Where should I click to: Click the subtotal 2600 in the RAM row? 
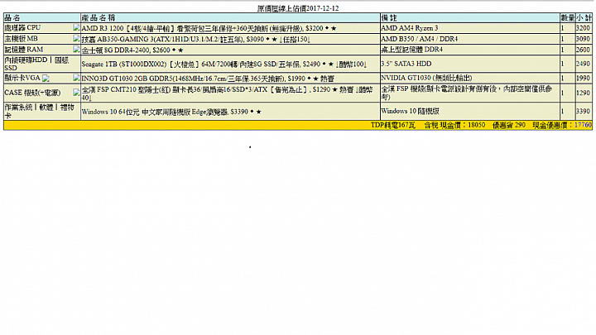[583, 50]
